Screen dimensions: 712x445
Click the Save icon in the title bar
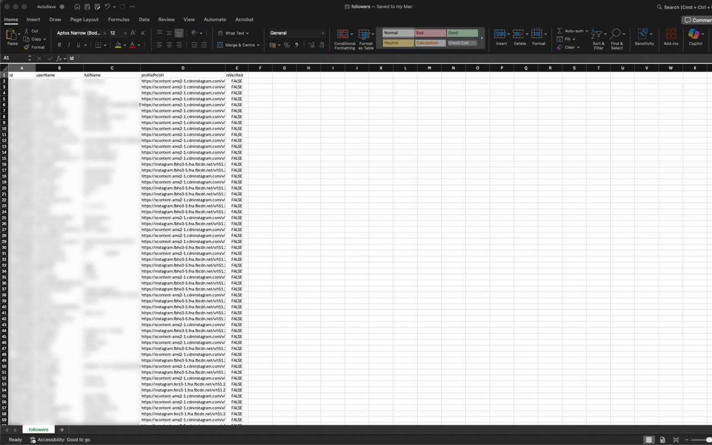87,7
